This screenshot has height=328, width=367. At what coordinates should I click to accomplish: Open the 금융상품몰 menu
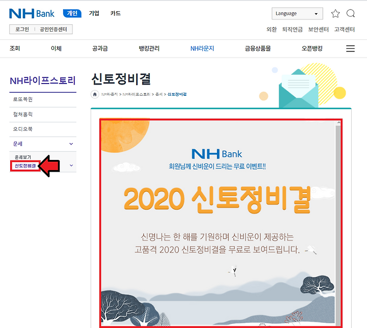pyautogui.click(x=258, y=48)
